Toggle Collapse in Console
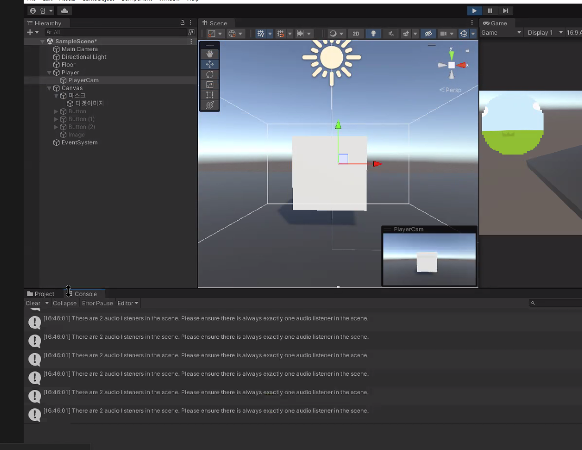582x450 pixels. pos(65,303)
